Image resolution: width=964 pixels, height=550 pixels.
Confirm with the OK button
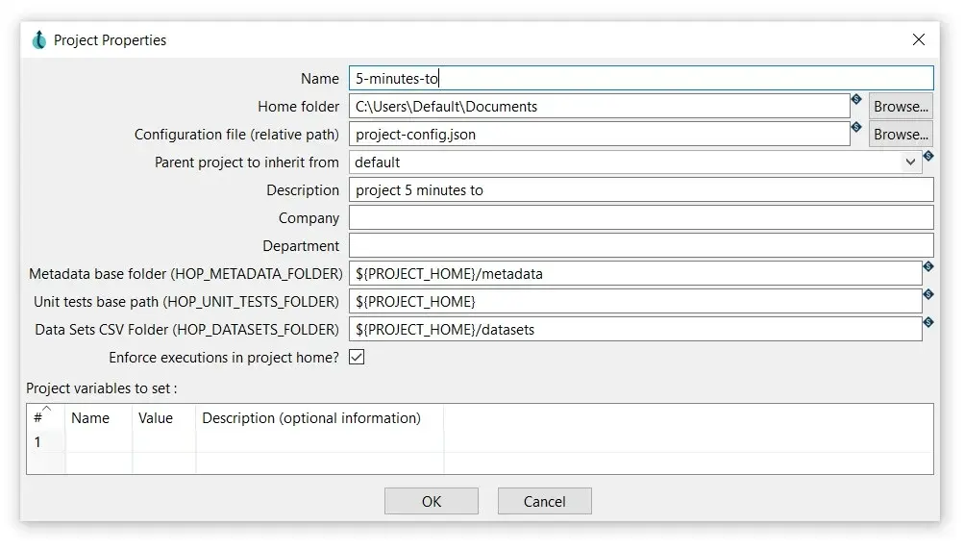[432, 501]
